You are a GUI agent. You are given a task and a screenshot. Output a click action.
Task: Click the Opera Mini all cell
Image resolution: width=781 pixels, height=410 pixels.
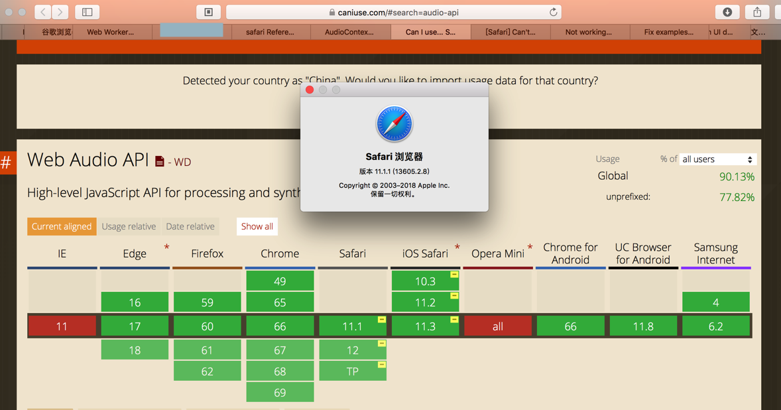point(498,326)
